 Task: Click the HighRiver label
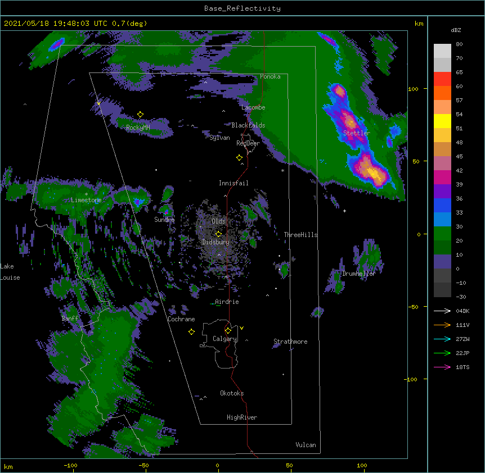[x=242, y=417]
